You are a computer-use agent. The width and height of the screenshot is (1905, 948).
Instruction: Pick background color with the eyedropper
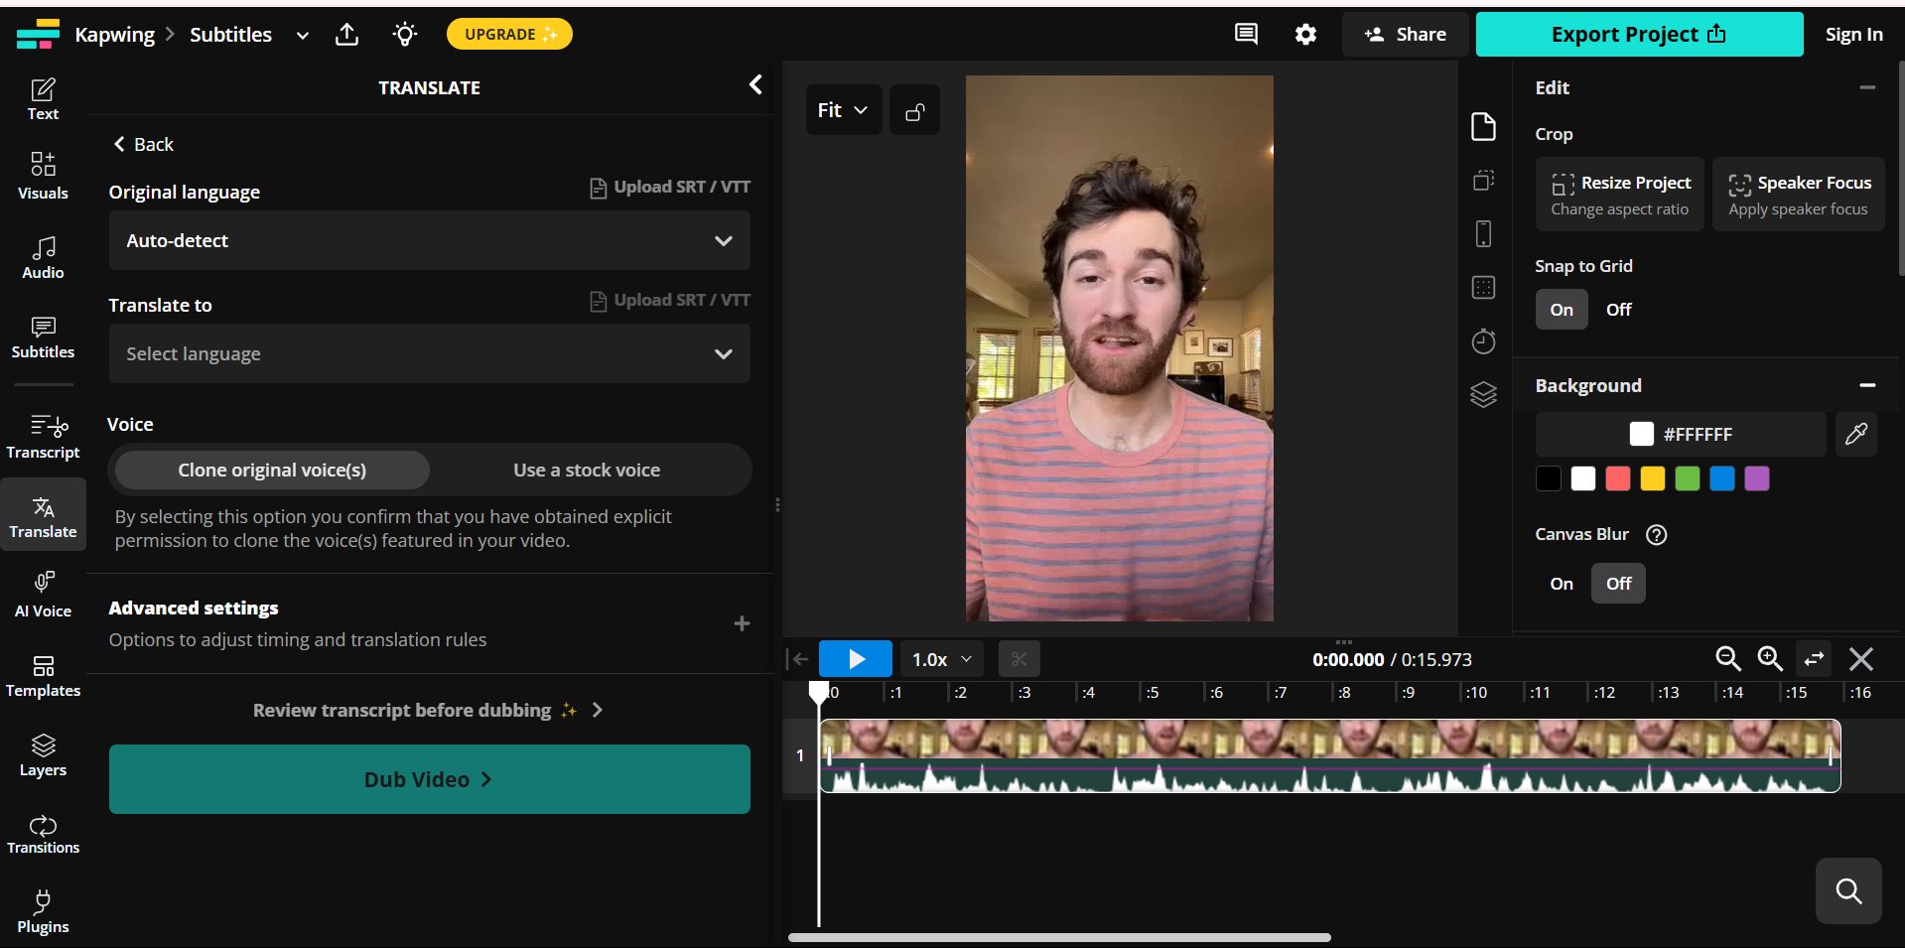coord(1855,434)
